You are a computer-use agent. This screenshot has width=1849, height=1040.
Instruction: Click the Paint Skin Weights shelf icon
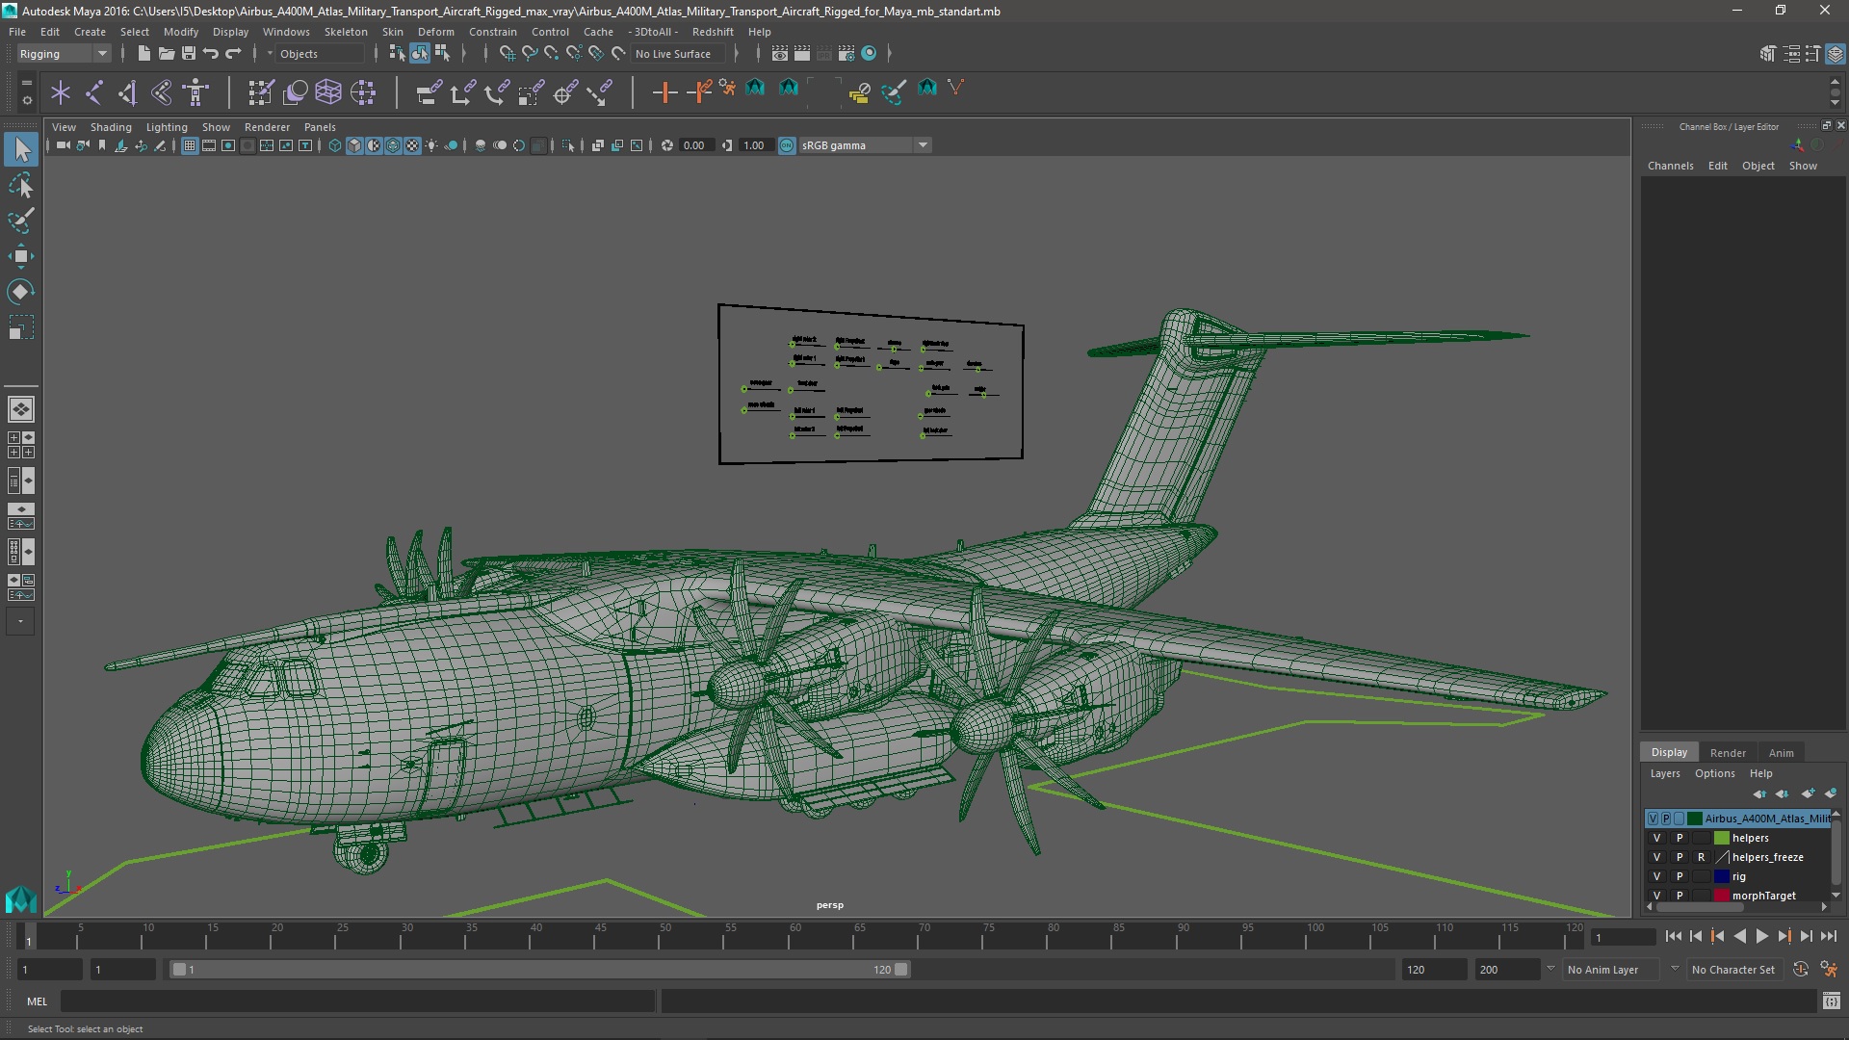coord(261,92)
